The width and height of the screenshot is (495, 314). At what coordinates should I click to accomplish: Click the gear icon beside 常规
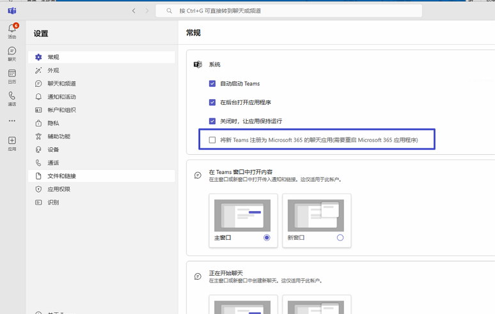(x=38, y=57)
